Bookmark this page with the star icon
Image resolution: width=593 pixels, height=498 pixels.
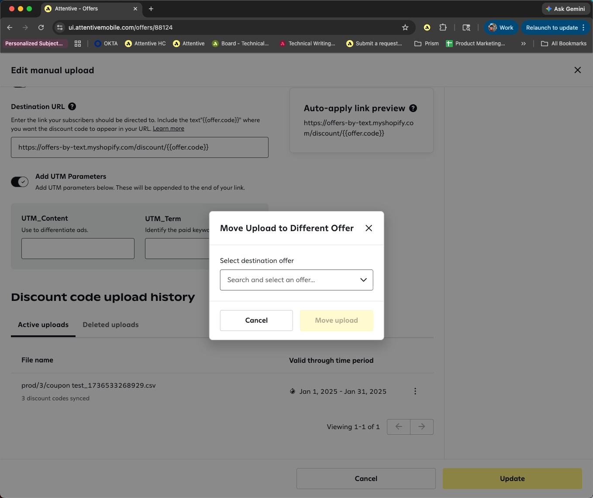click(x=405, y=27)
